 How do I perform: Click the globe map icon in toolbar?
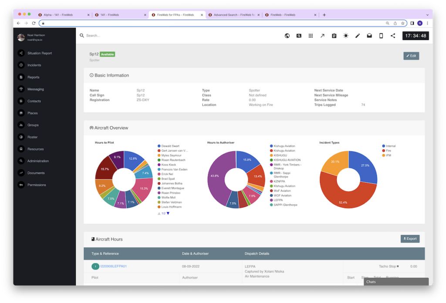coord(287,36)
